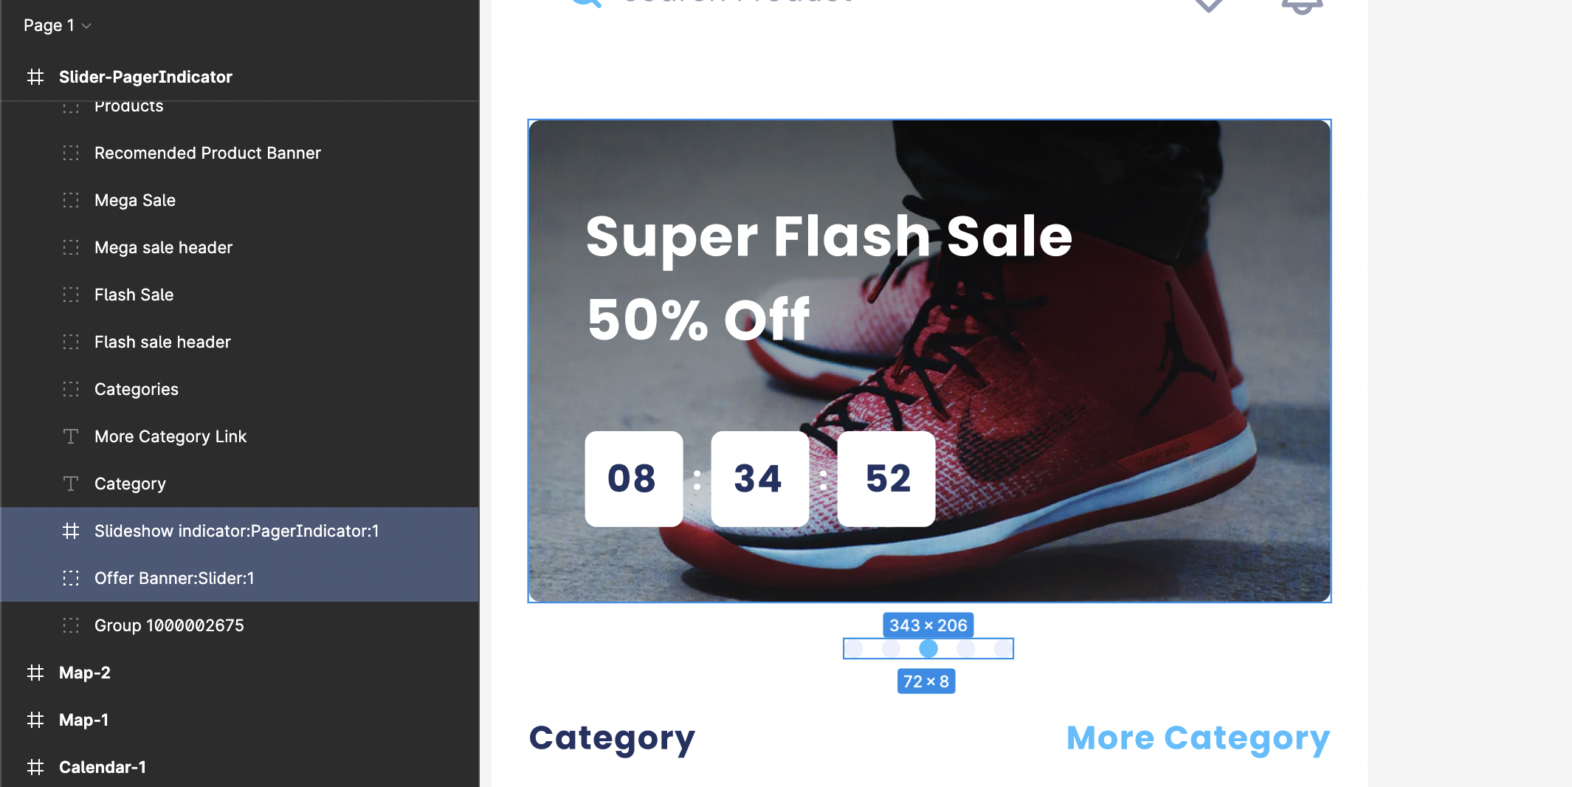Click the Category heading on canvas
Viewport: 1572px width, 787px height.
click(612, 738)
